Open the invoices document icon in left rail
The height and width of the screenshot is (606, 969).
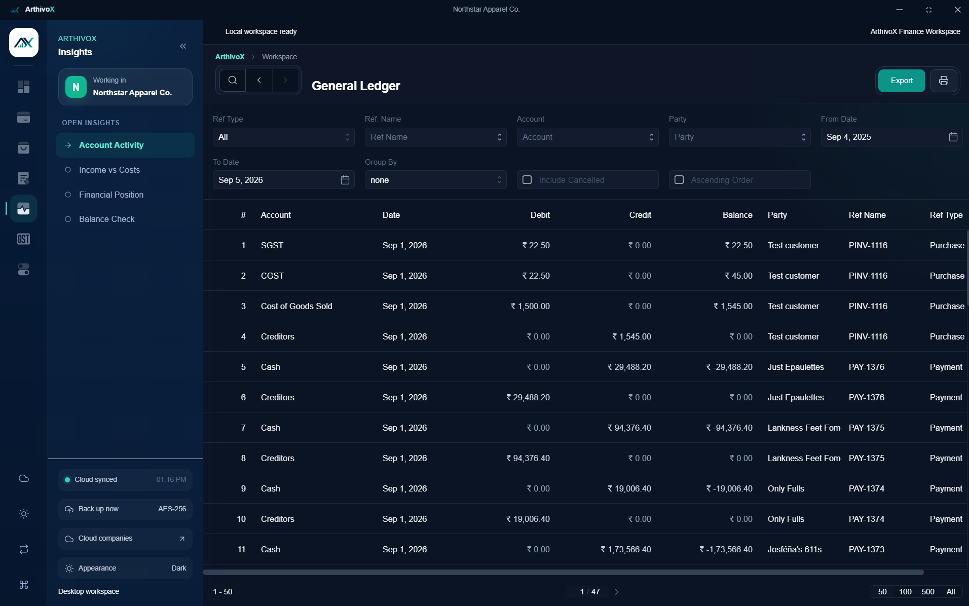click(x=23, y=178)
